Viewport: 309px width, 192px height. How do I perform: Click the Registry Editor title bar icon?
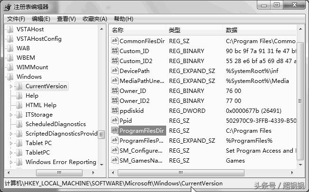click(8, 7)
